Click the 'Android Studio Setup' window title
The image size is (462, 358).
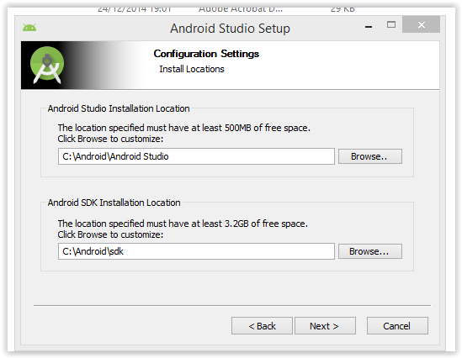pos(230,29)
